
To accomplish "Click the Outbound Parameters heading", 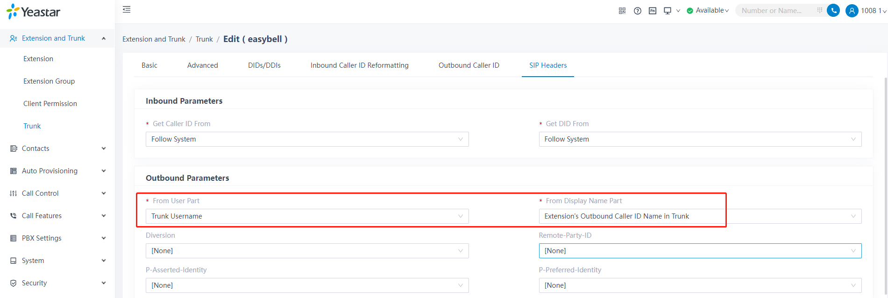I will (x=187, y=178).
